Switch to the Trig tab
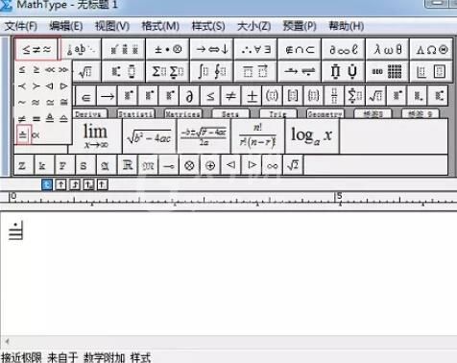 point(277,114)
